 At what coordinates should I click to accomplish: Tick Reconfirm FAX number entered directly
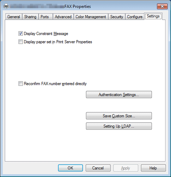21,84
